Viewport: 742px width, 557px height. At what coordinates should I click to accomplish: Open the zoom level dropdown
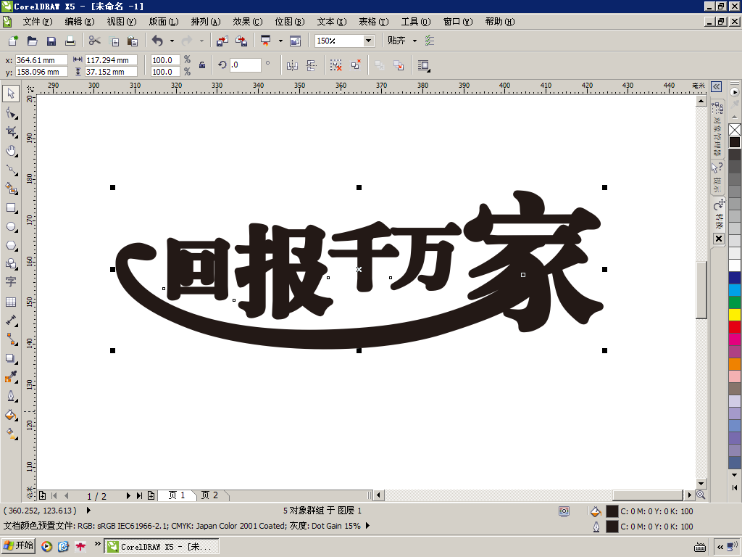pos(368,41)
